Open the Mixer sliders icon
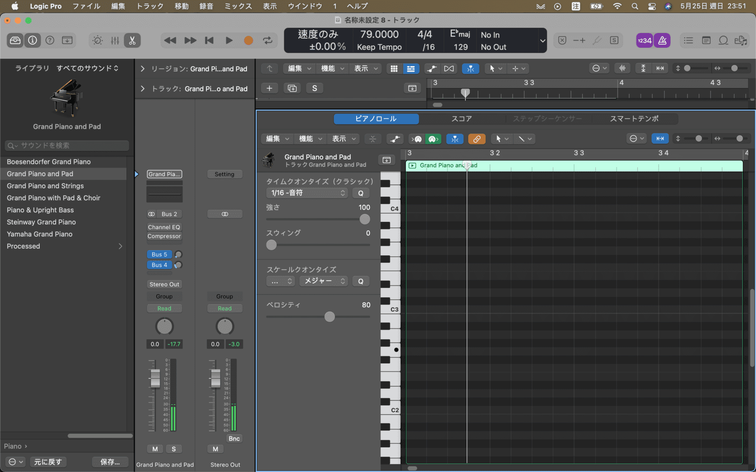Image resolution: width=756 pixels, height=472 pixels. point(115,41)
